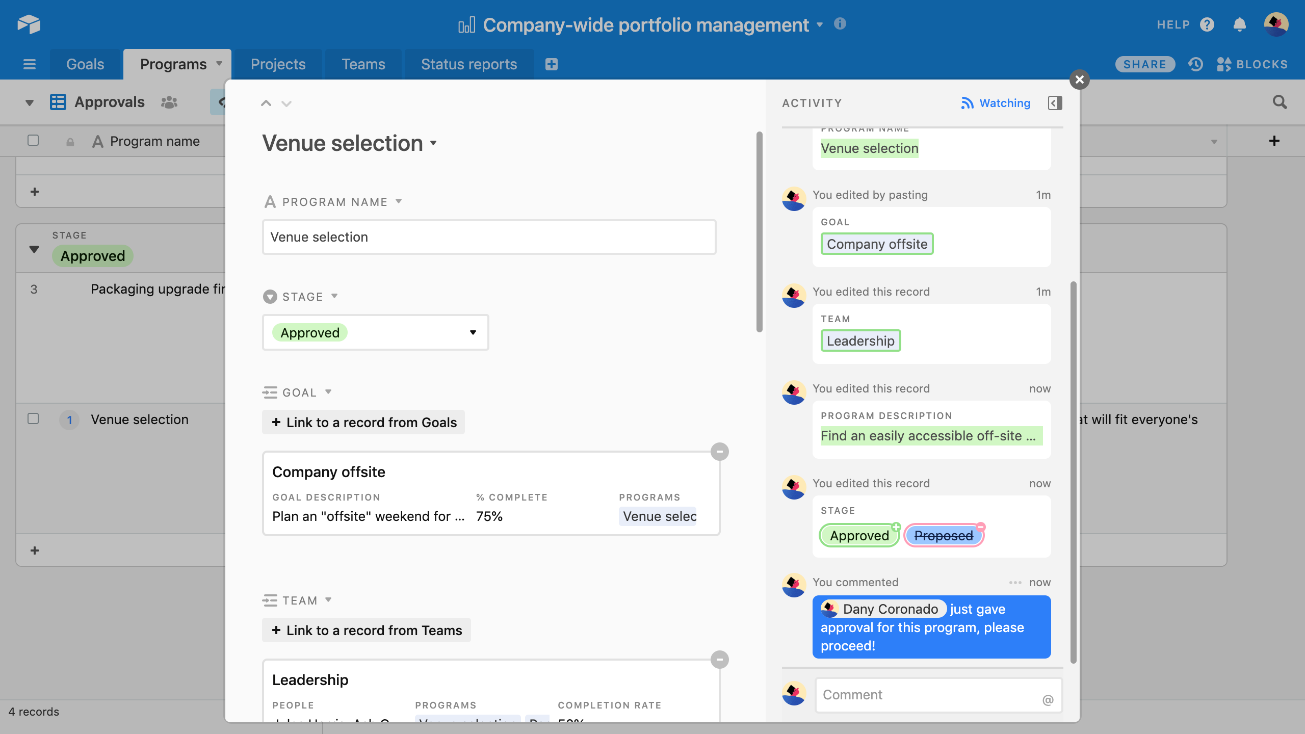Viewport: 1305px width, 734px height.
Task: Open the base history clock icon
Action: (x=1195, y=64)
